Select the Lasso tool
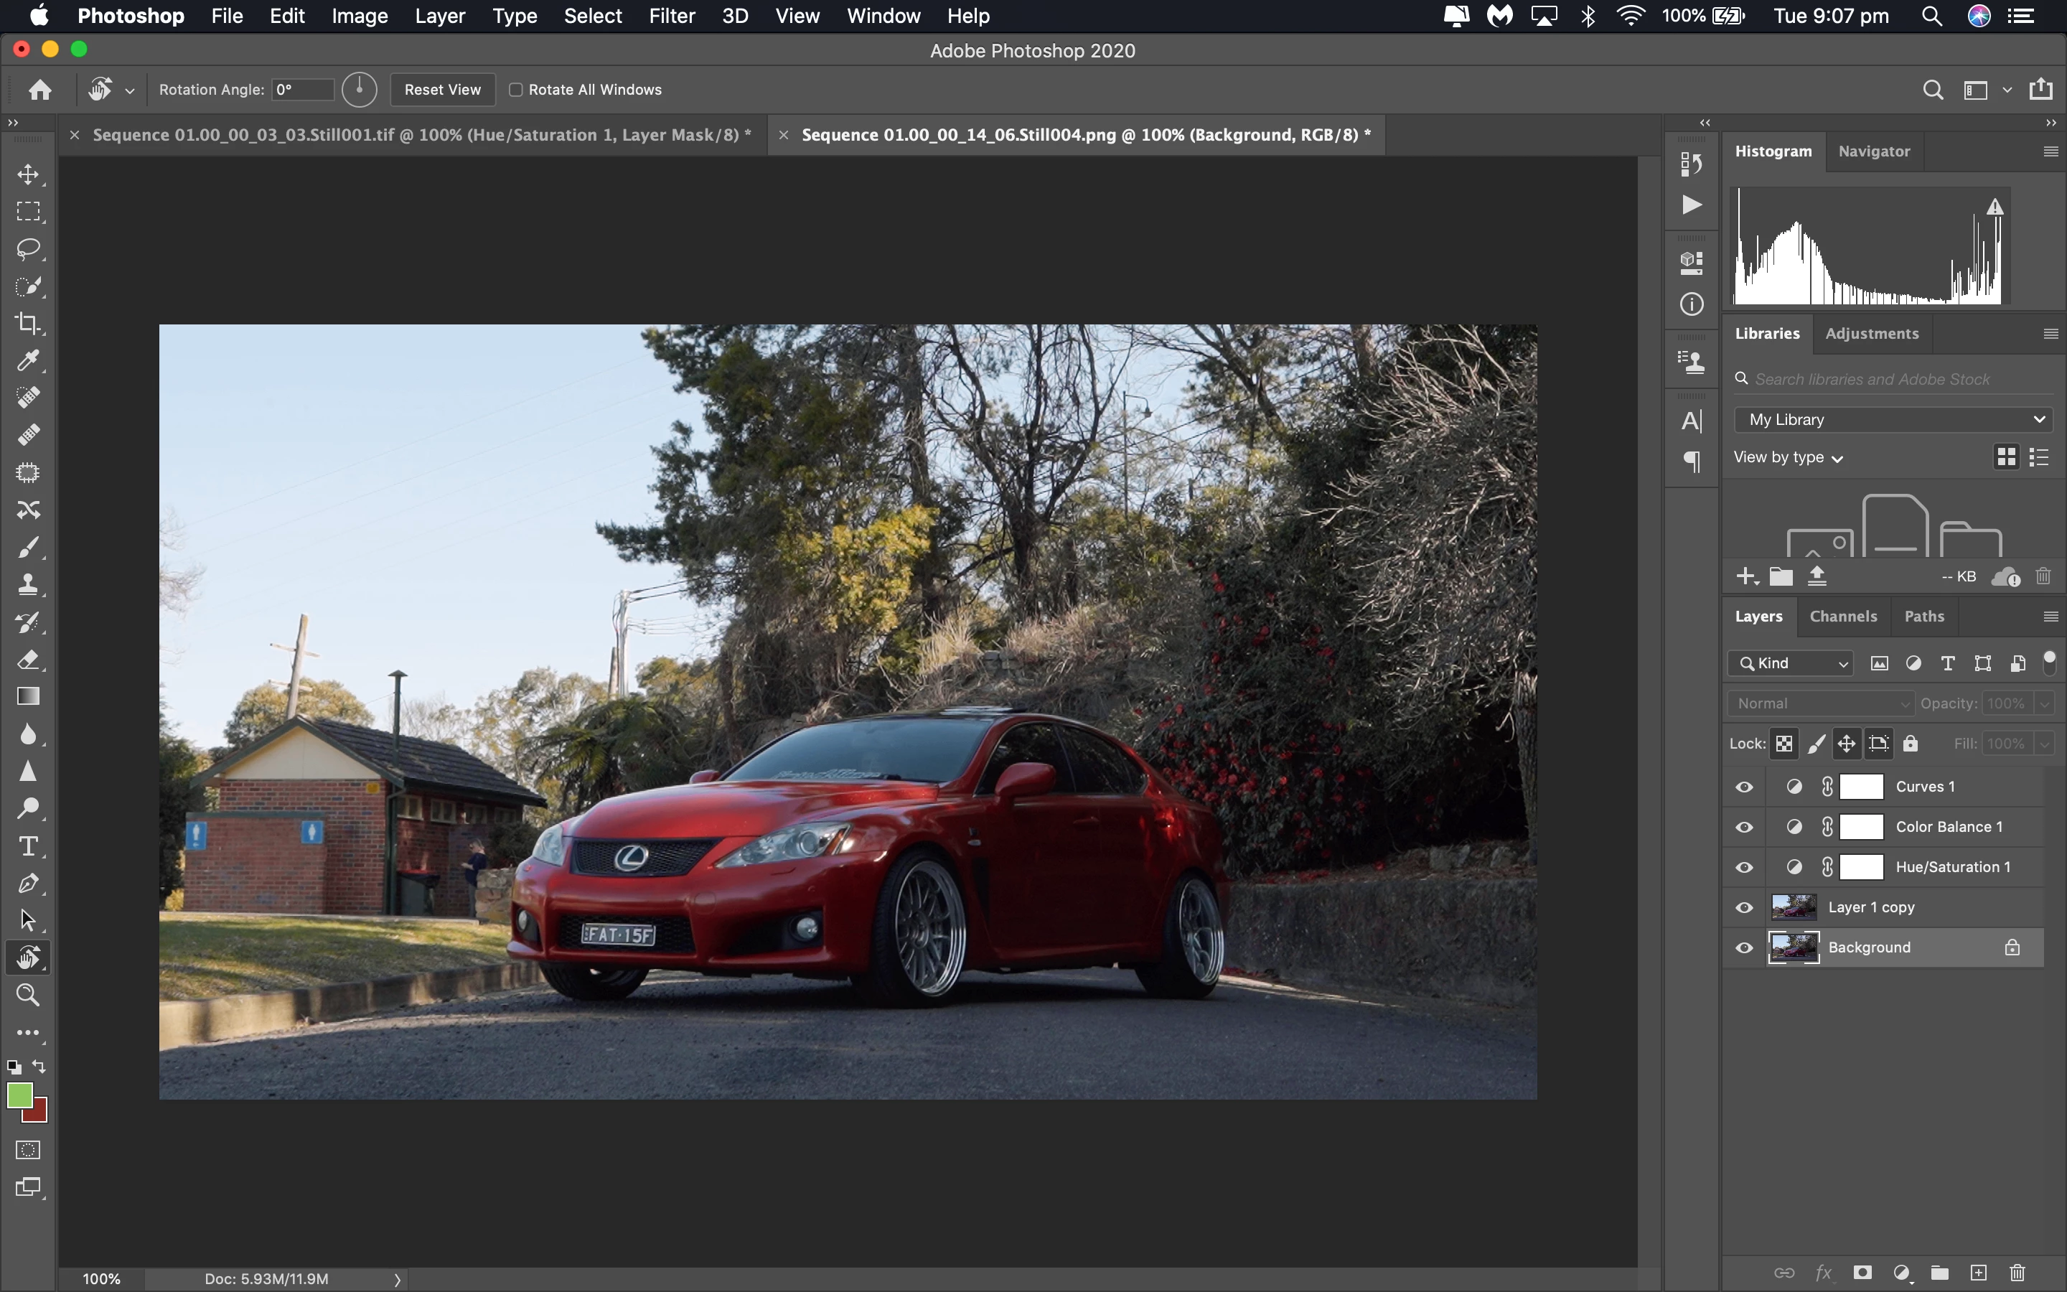The height and width of the screenshot is (1292, 2067). (x=28, y=248)
